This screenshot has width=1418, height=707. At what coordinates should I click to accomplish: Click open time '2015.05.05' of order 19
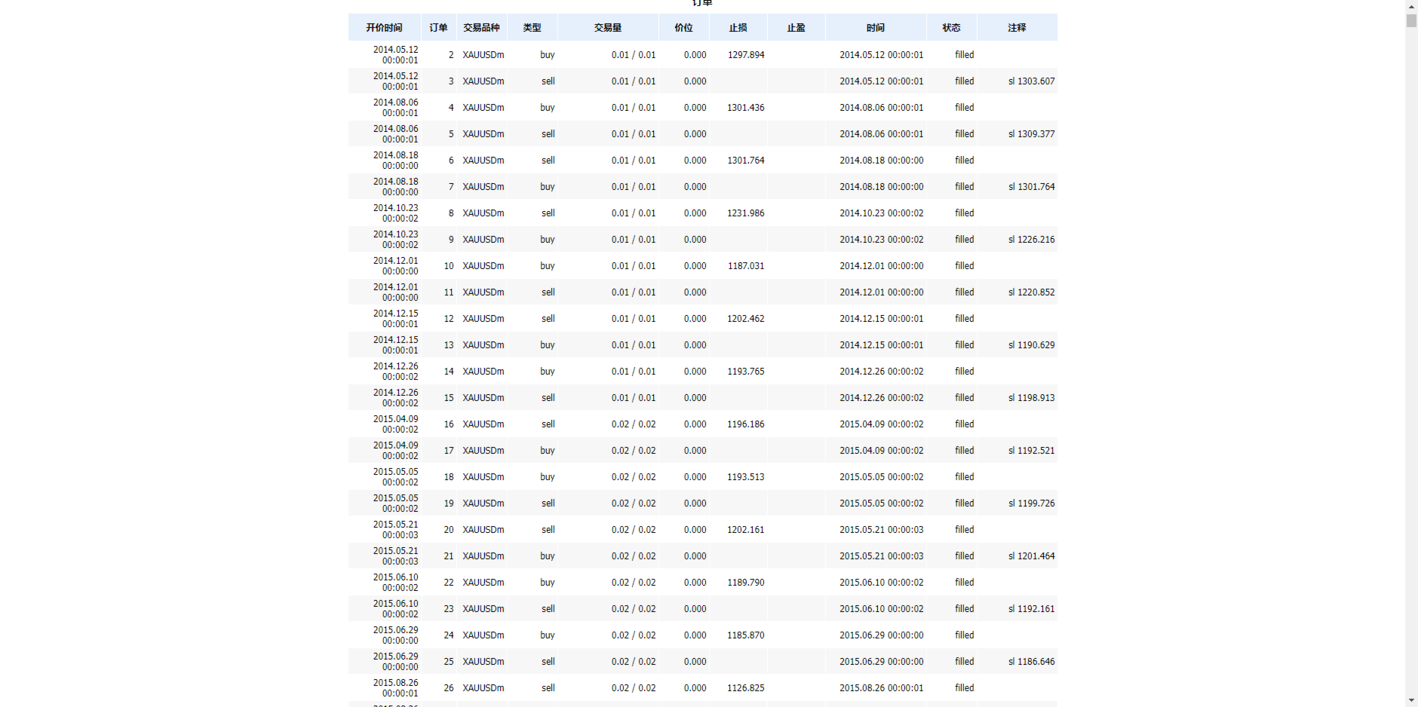pos(396,498)
